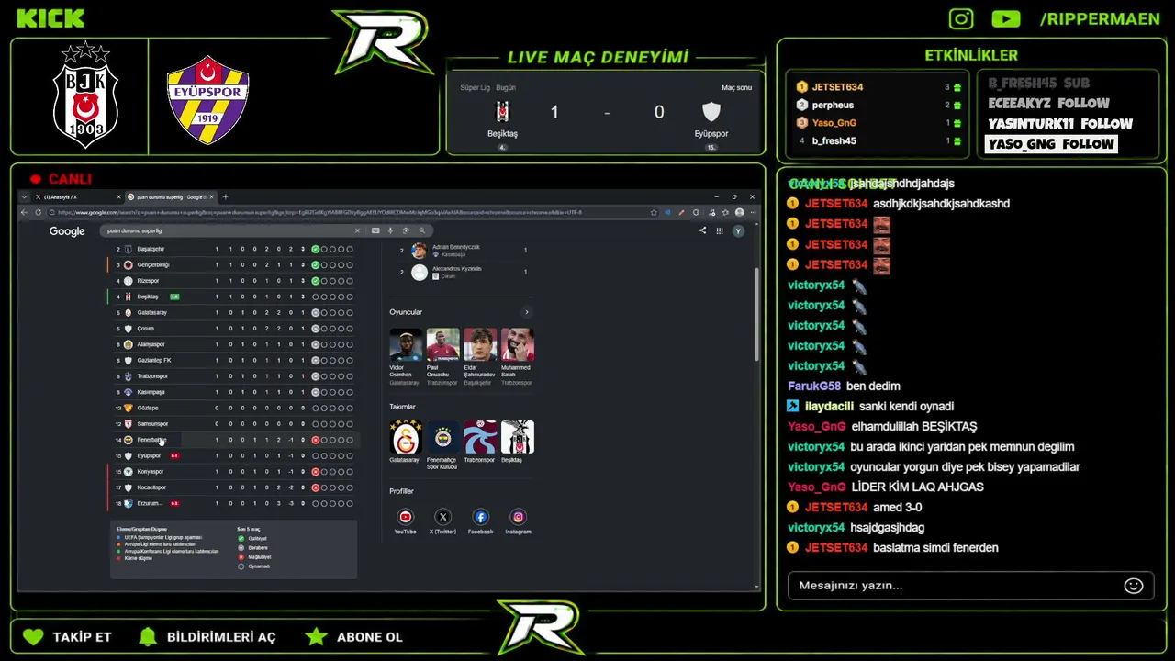
Task: Open the browser three-dot menu
Action: (x=754, y=212)
